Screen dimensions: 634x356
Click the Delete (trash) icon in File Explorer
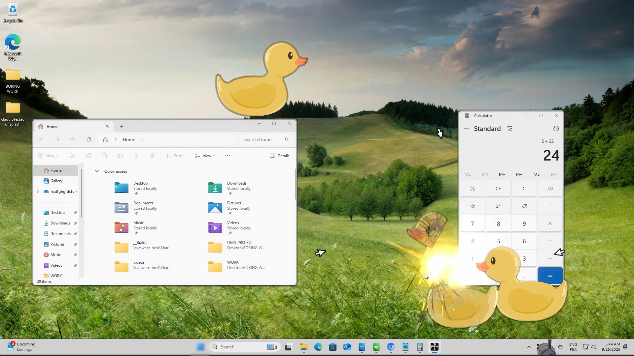[152, 156]
